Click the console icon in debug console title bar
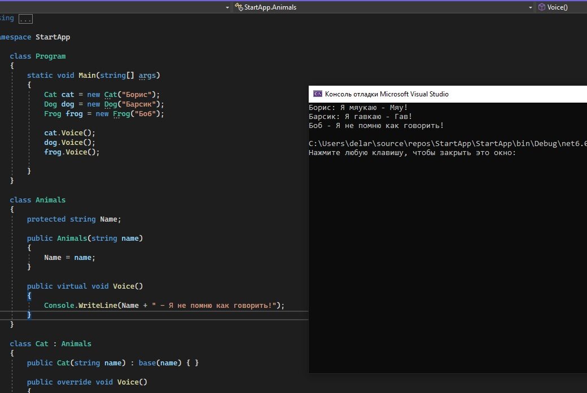This screenshot has height=393, width=587. tap(317, 94)
